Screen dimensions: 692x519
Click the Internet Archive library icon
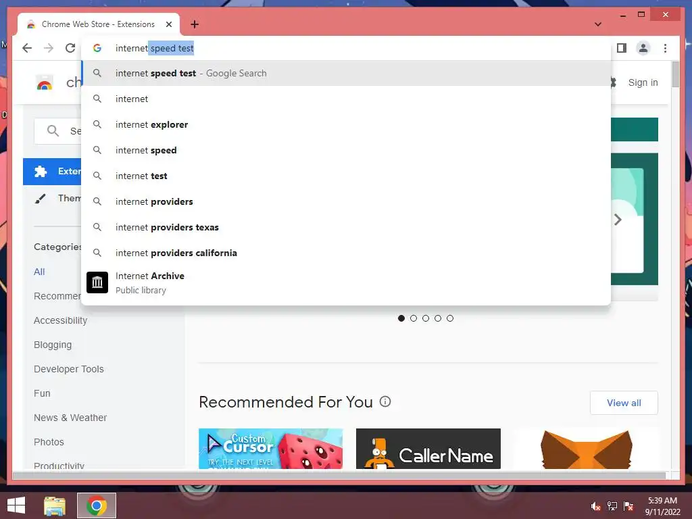coord(97,282)
